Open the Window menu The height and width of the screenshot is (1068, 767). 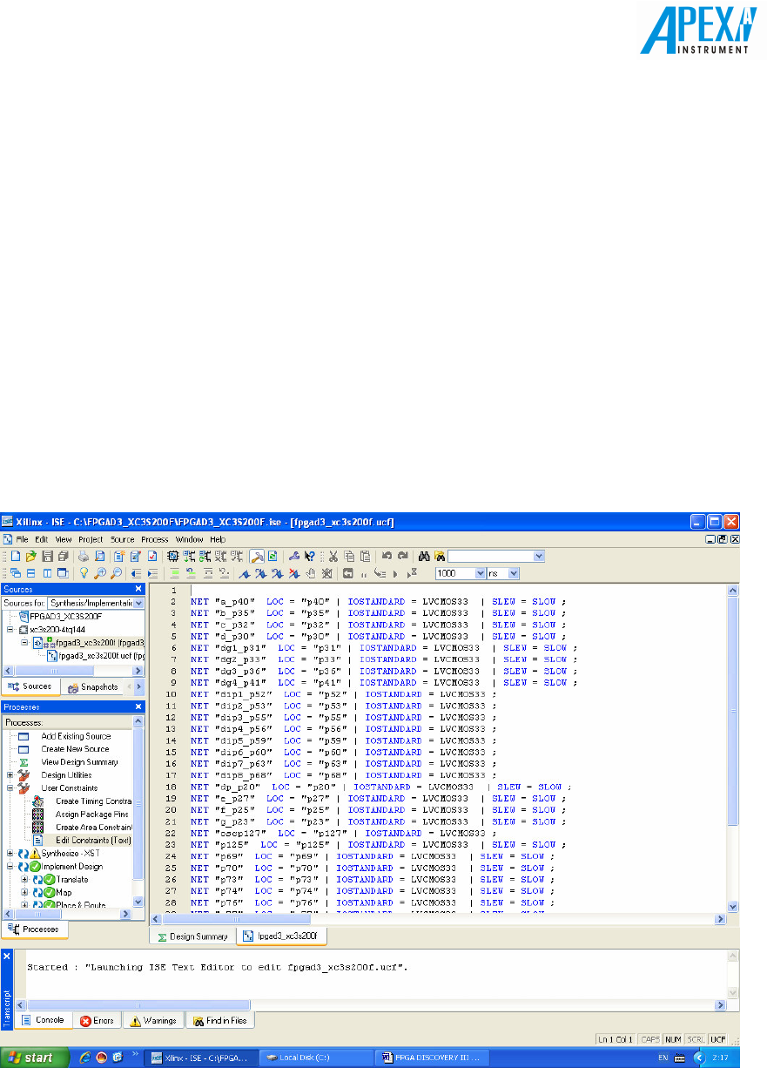click(x=189, y=539)
